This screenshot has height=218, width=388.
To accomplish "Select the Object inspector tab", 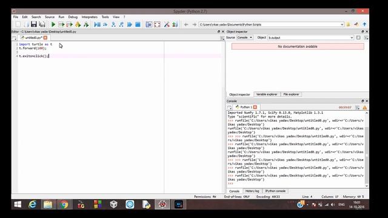I will [x=239, y=94].
